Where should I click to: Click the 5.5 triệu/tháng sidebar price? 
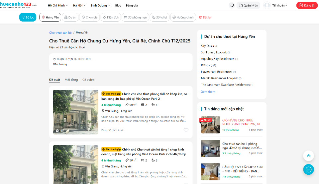click(x=231, y=153)
